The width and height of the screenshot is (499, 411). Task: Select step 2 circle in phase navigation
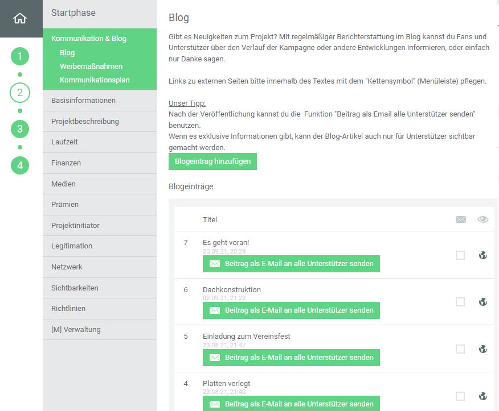coord(20,93)
